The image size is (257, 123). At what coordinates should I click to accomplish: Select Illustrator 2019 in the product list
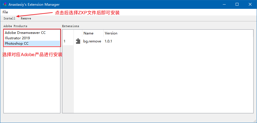point(32,38)
